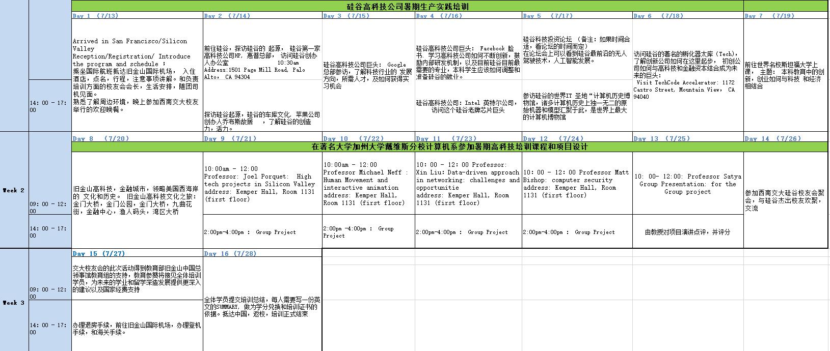Click the Day 1 (7/13) header
Image resolution: width=830 pixels, height=351 pixels.
point(95,16)
